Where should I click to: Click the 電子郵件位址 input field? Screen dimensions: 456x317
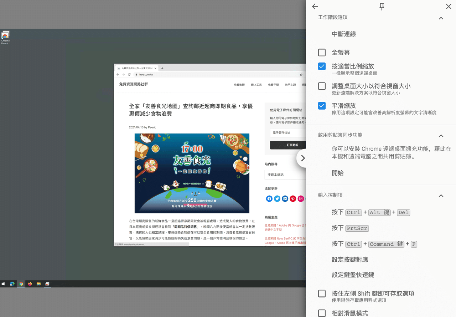288,132
